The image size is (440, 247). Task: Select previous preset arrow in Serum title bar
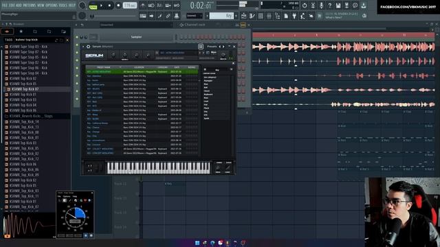[220, 47]
